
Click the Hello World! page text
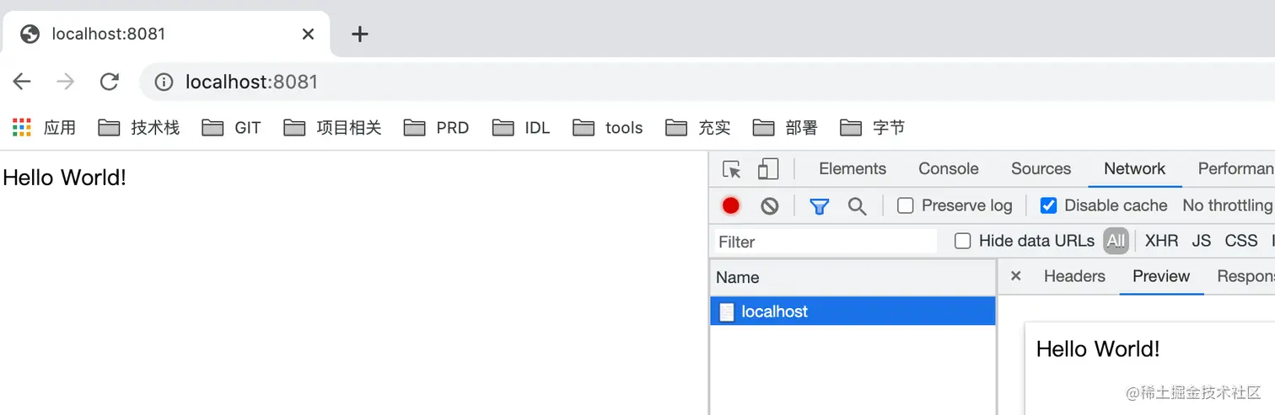(65, 178)
